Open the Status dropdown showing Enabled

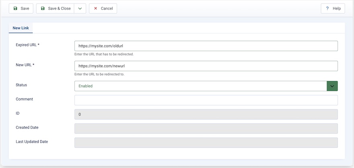click(206, 86)
